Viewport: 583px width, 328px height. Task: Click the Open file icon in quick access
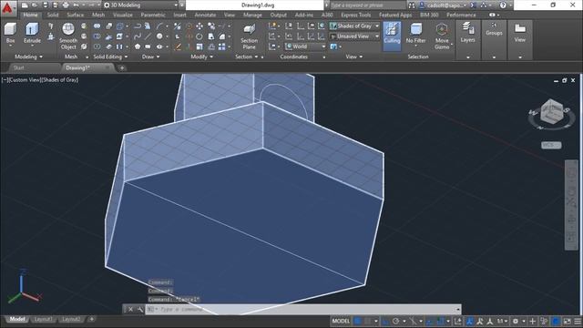coord(35,5)
